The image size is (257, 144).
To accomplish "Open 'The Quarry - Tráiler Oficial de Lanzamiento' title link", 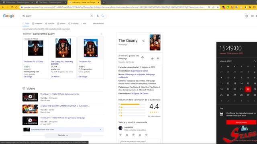I will pos(59,94).
